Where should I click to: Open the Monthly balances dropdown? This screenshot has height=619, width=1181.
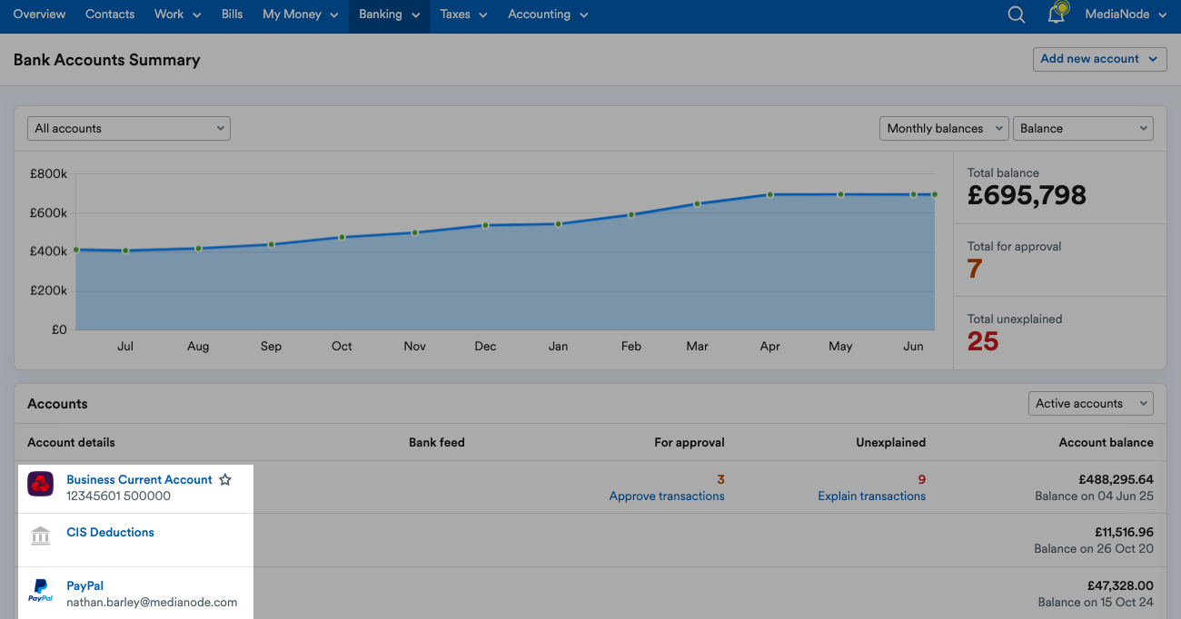(943, 128)
